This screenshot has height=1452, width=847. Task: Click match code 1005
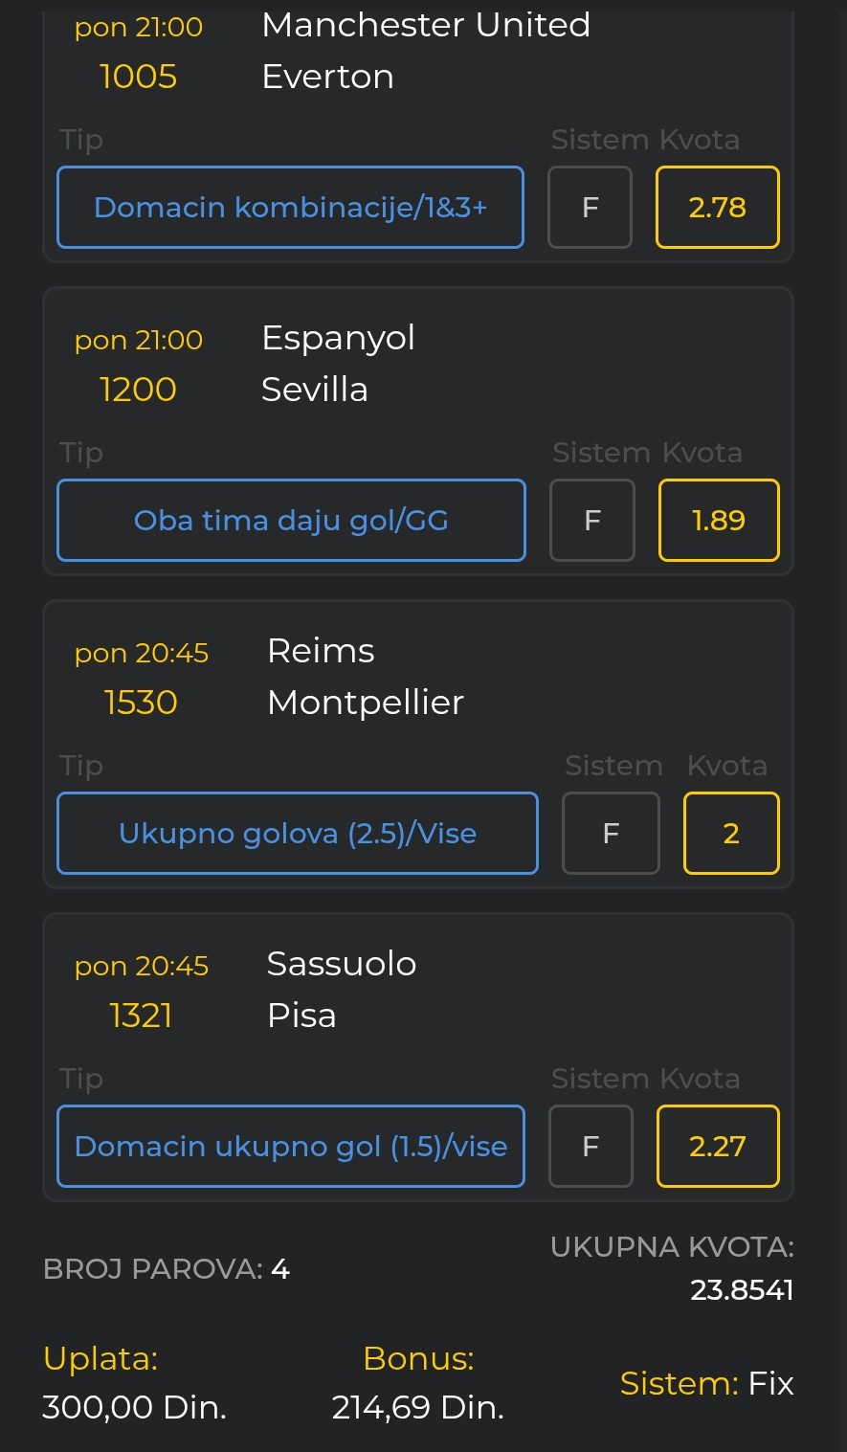(x=139, y=77)
